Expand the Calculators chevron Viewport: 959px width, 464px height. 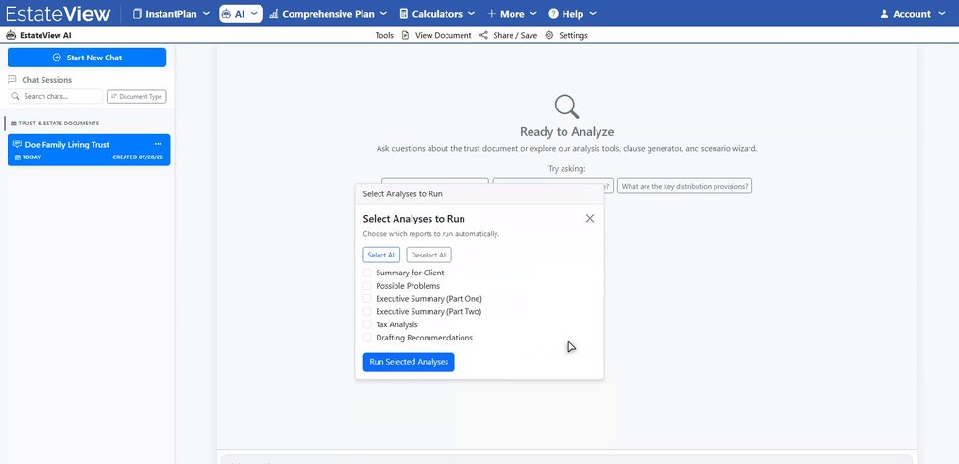471,14
